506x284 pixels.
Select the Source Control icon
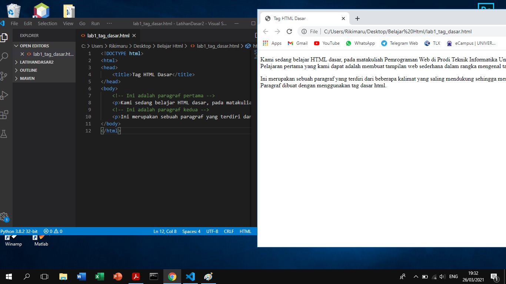4,76
